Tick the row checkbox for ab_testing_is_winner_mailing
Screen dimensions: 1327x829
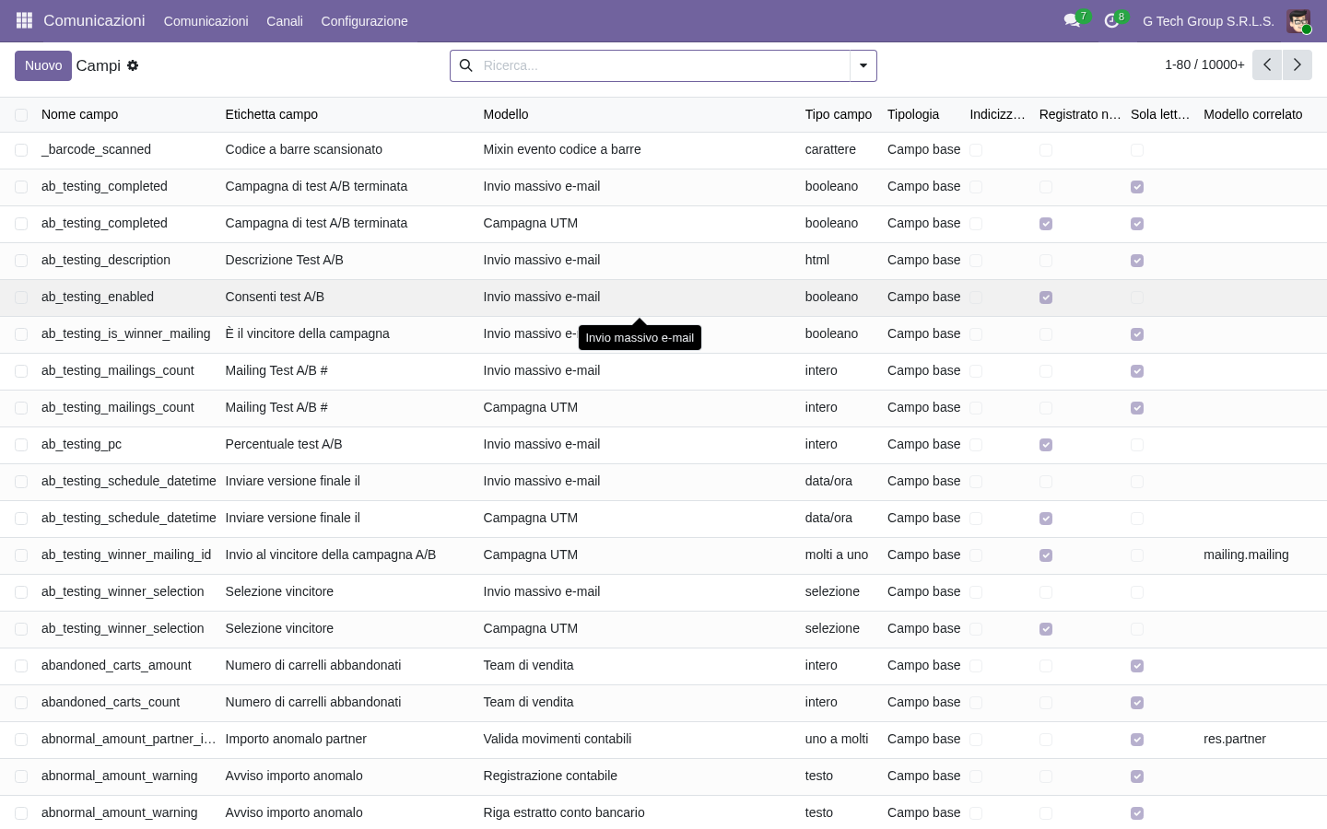(21, 333)
